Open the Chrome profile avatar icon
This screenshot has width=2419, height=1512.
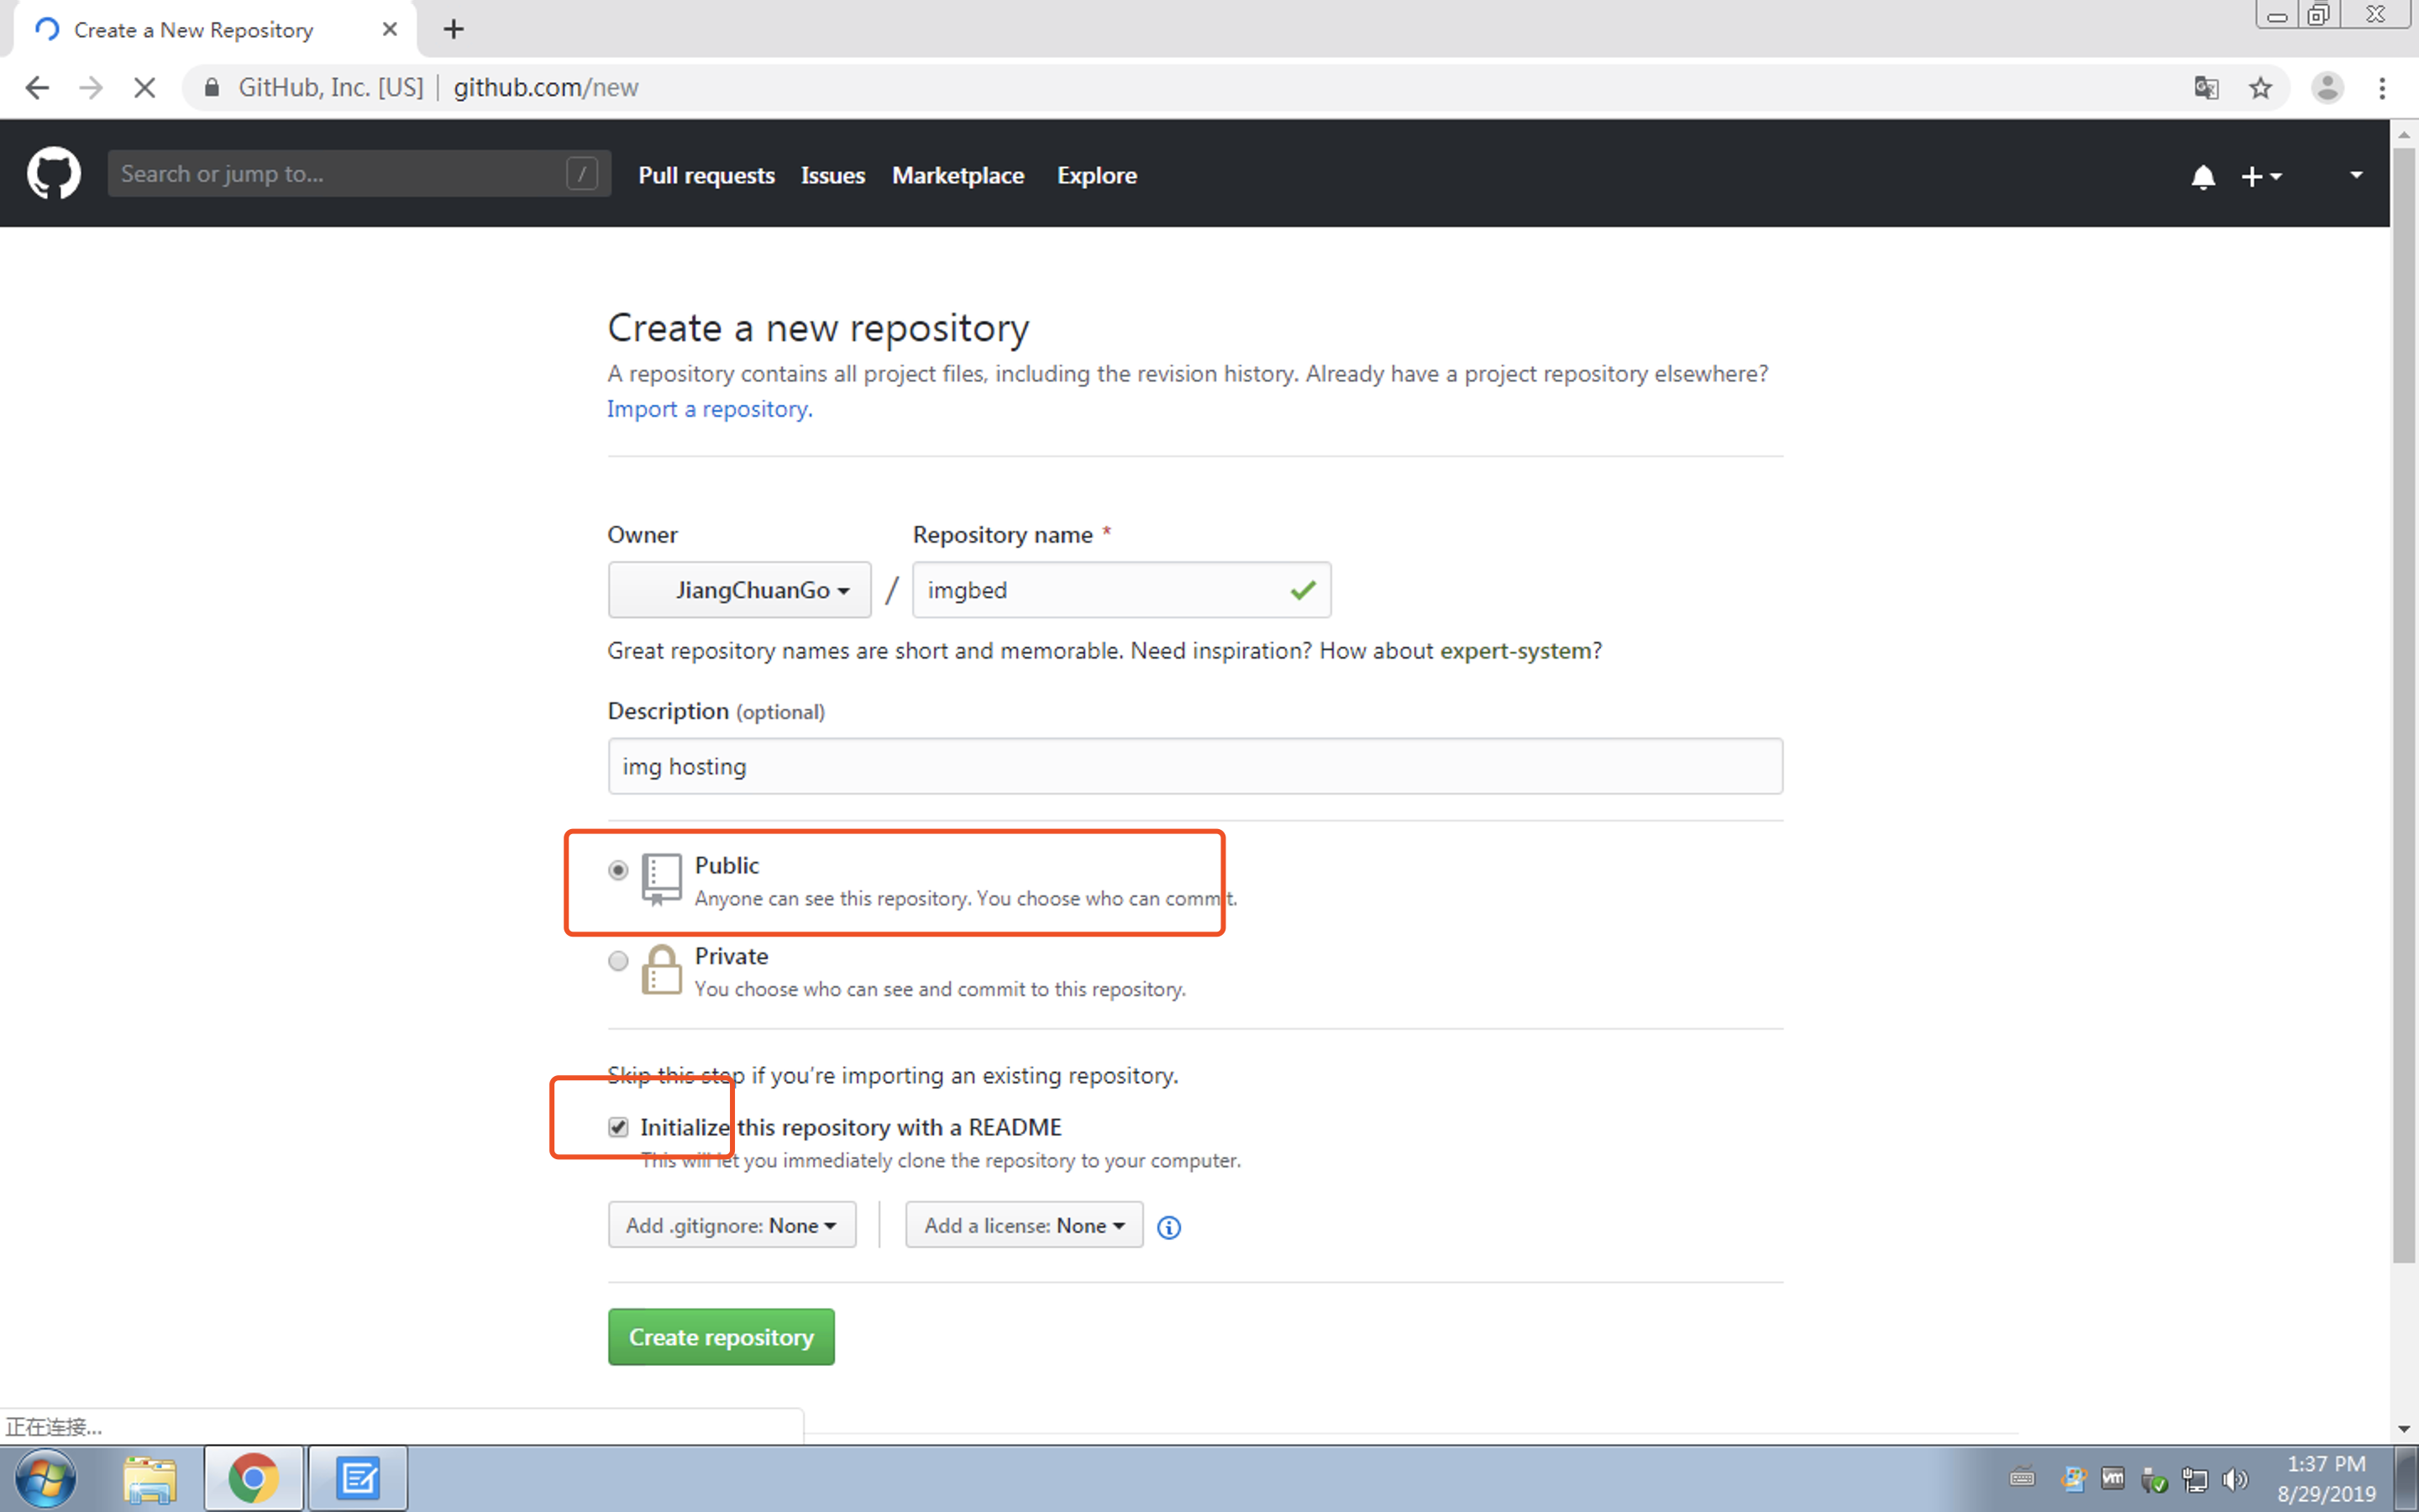pos(2327,88)
